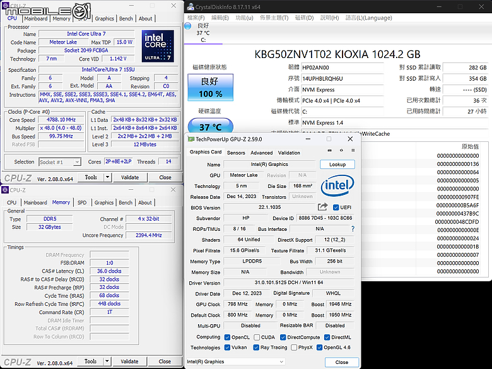Select the C: drive entry at top of CrystalDiskInfo
This screenshot has width=492, height=369.
[x=203, y=33]
